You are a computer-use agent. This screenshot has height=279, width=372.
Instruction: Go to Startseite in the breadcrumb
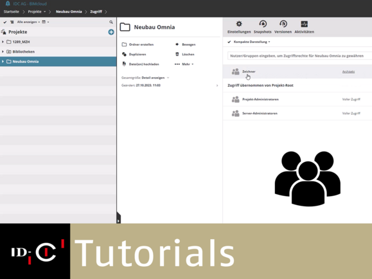pyautogui.click(x=11, y=12)
